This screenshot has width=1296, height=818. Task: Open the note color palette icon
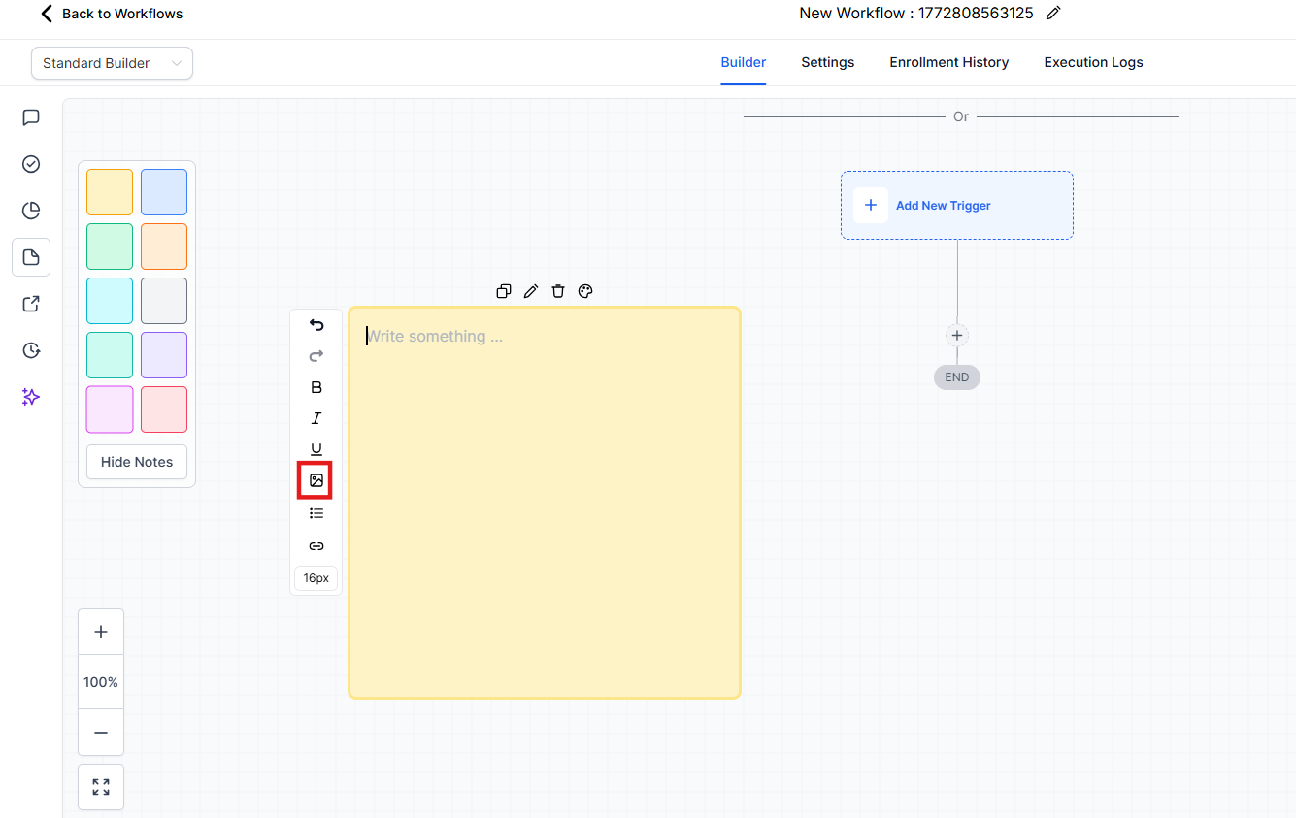[x=585, y=291]
